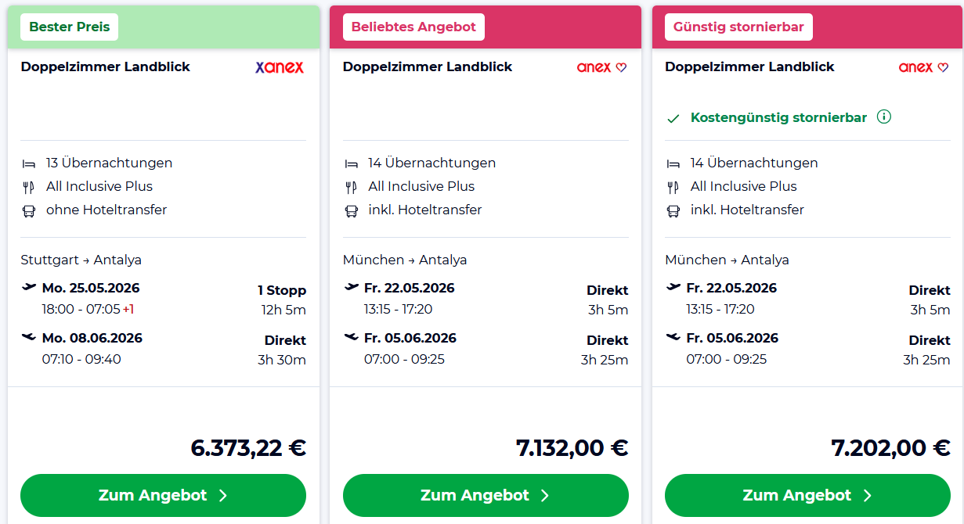Click the green checkmark beside Kostengünstig stornierbar
This screenshot has height=524, width=964.
(x=673, y=119)
